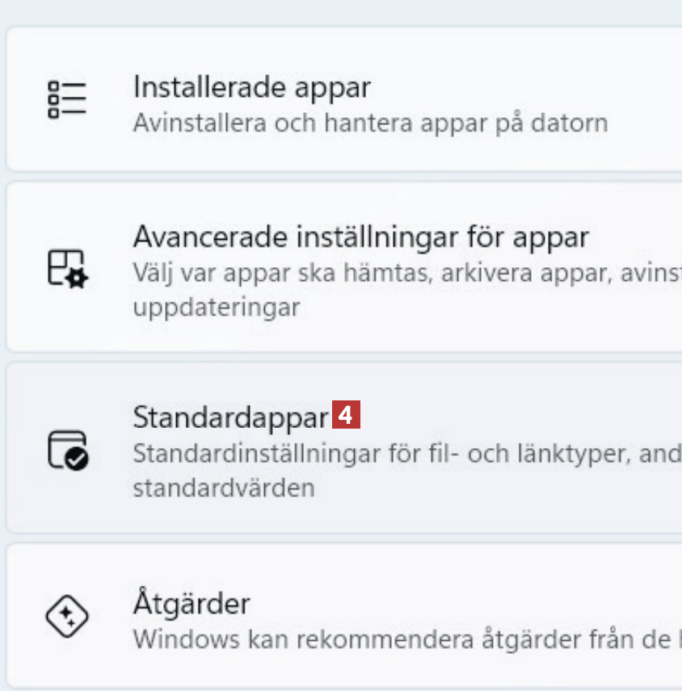Image resolution: width=682 pixels, height=691 pixels.
Task: Click the Standardappar checkmark window icon
Action: (67, 449)
